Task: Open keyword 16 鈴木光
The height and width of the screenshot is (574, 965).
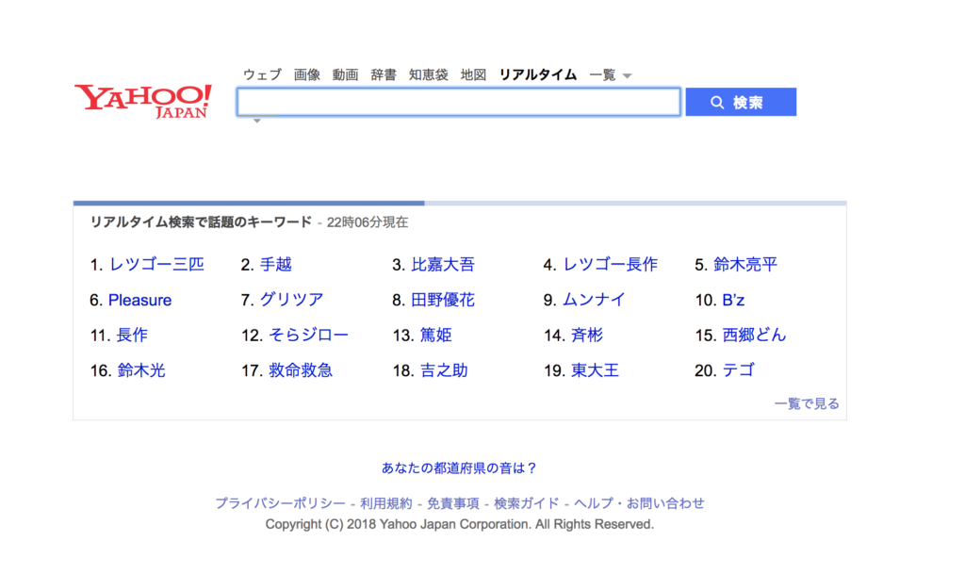Action: 141,370
